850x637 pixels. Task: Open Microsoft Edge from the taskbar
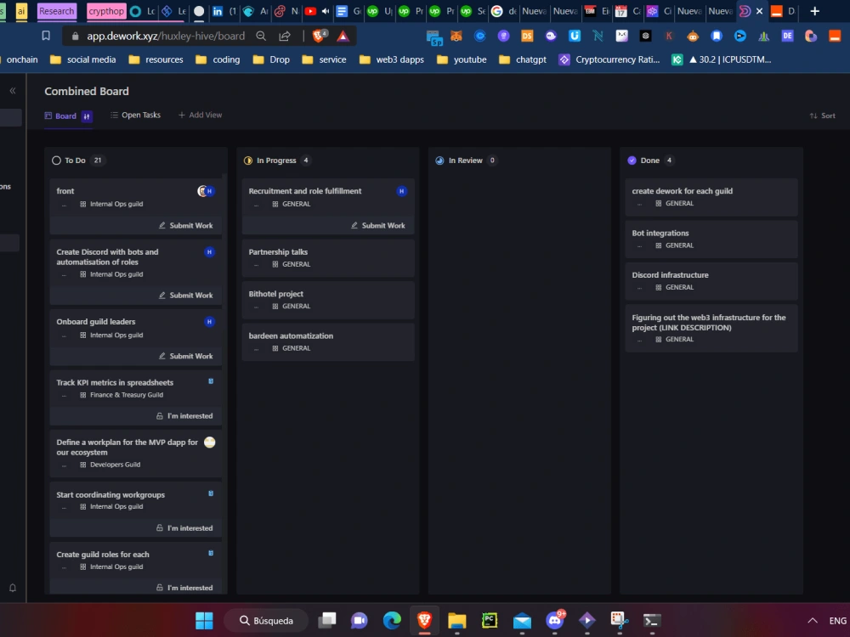tap(392, 620)
